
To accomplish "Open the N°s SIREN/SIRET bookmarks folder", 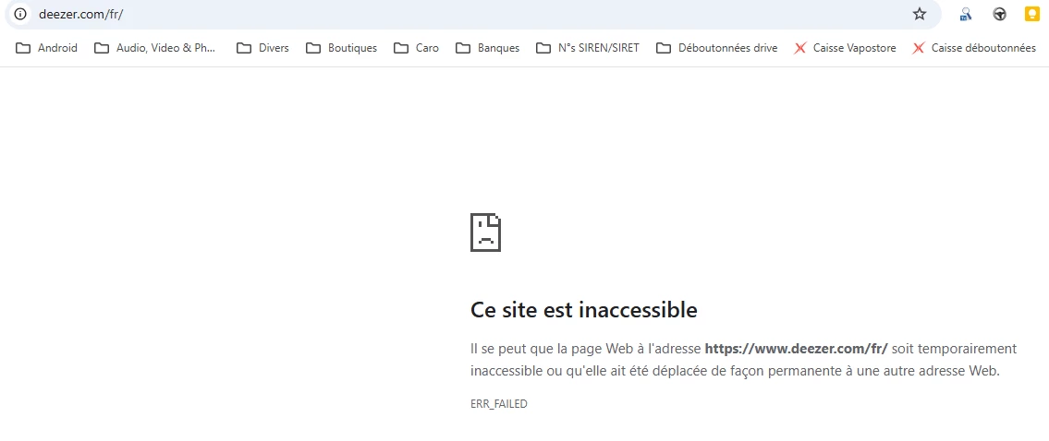I will click(588, 48).
